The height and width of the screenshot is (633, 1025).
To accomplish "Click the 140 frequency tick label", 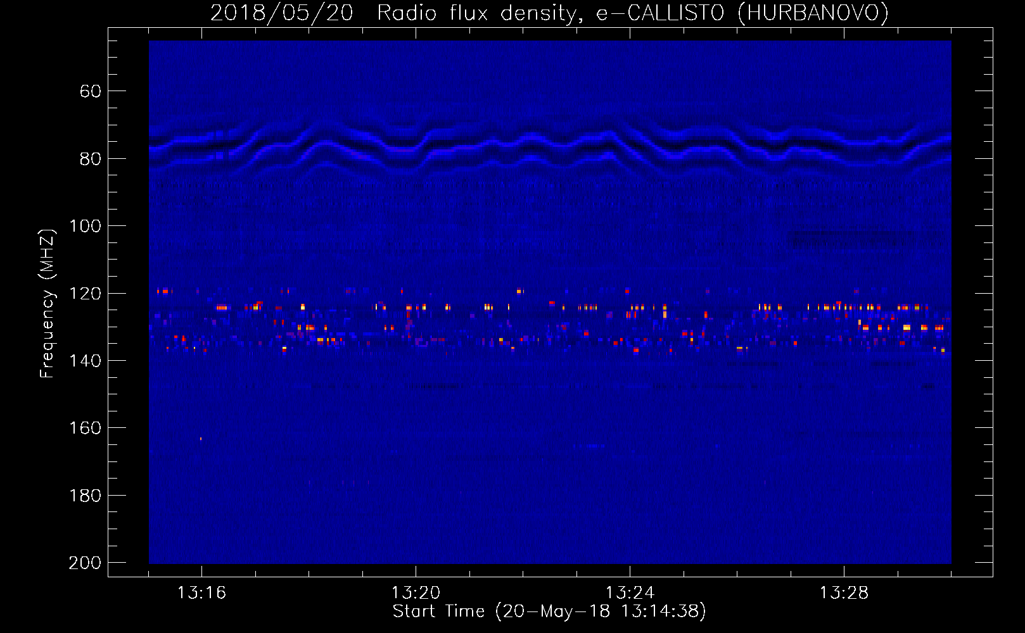I will tap(85, 361).
